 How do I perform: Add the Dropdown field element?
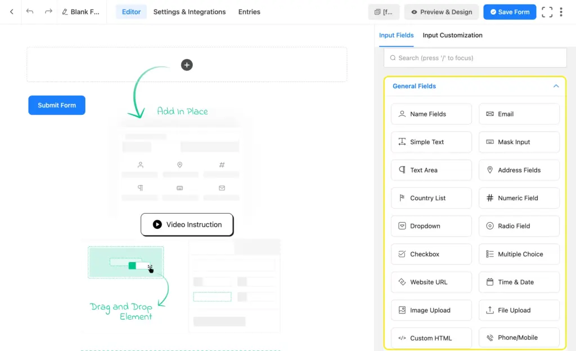431,226
